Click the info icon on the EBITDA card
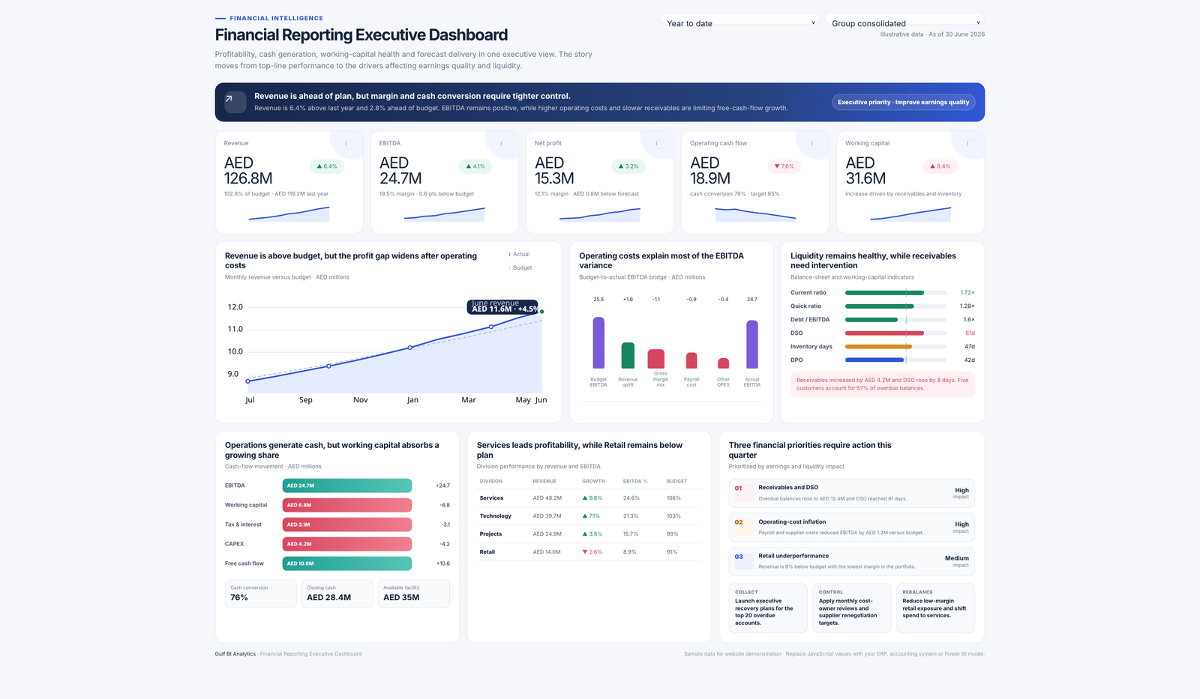This screenshot has height=699, width=1200. 505,143
